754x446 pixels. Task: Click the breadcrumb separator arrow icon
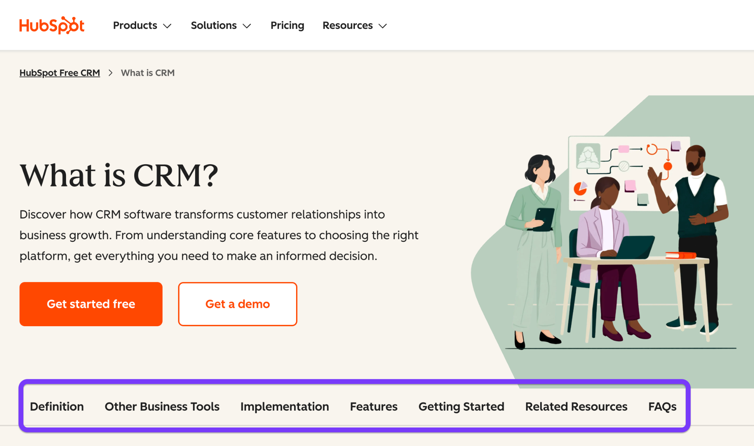pos(111,73)
